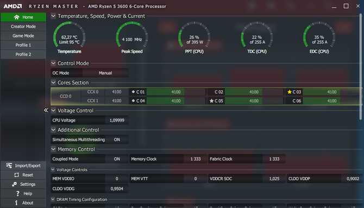The width and height of the screenshot is (364, 208).
Task: Click the dot marker on core C 04
Action: tap(133, 100)
